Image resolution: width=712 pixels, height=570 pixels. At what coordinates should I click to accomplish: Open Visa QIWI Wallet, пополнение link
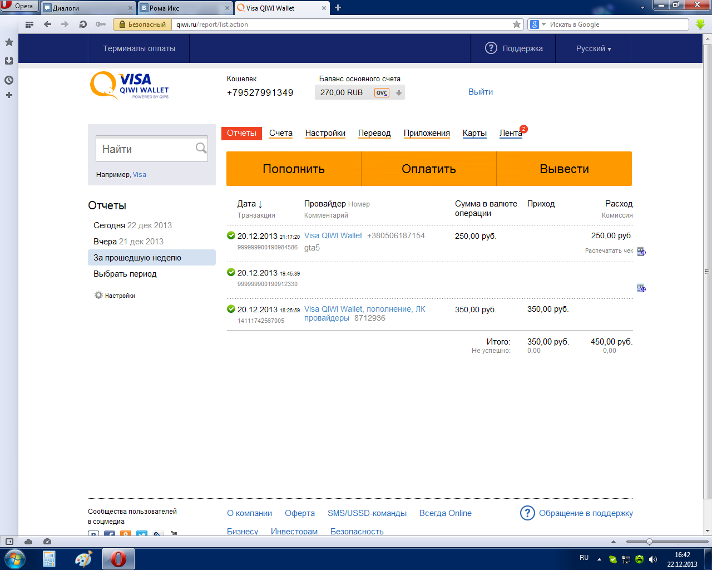364,313
